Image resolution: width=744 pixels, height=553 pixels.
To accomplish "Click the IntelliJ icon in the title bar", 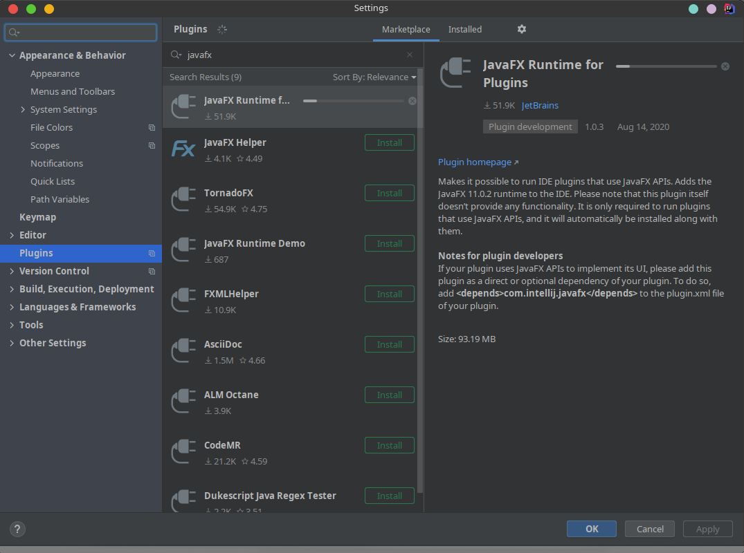I will point(729,8).
